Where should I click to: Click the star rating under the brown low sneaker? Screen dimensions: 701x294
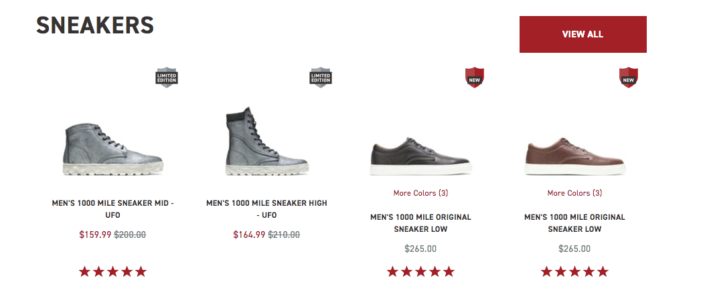pos(574,271)
